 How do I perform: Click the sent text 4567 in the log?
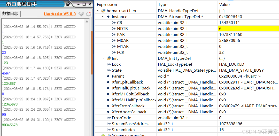(x=6, y=73)
